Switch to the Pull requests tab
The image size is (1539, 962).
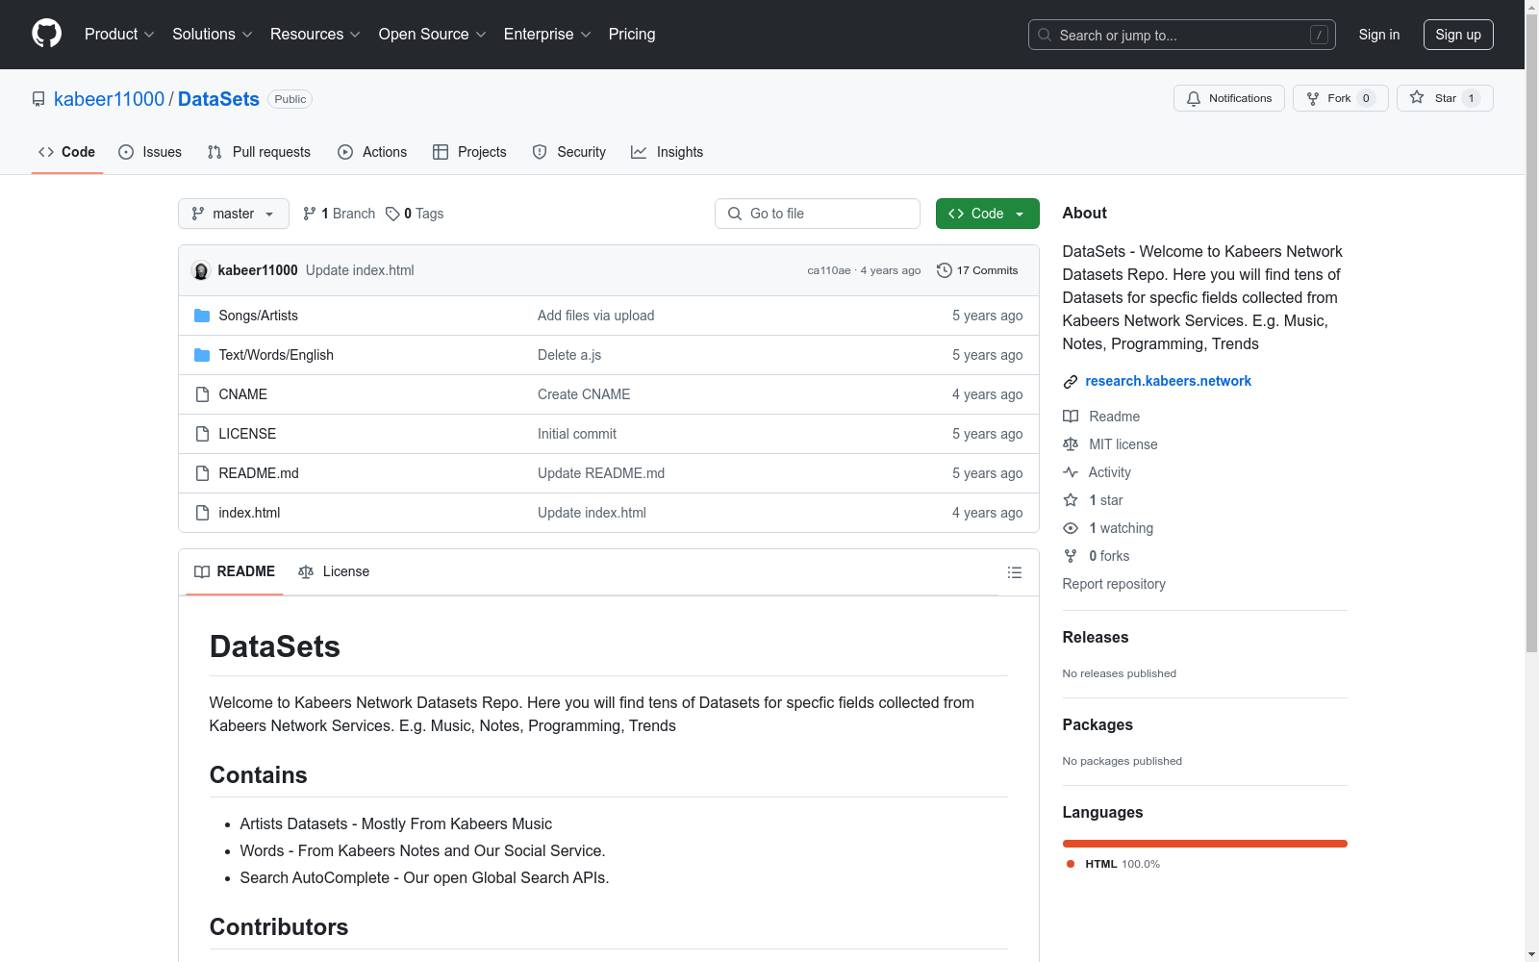[x=259, y=152]
